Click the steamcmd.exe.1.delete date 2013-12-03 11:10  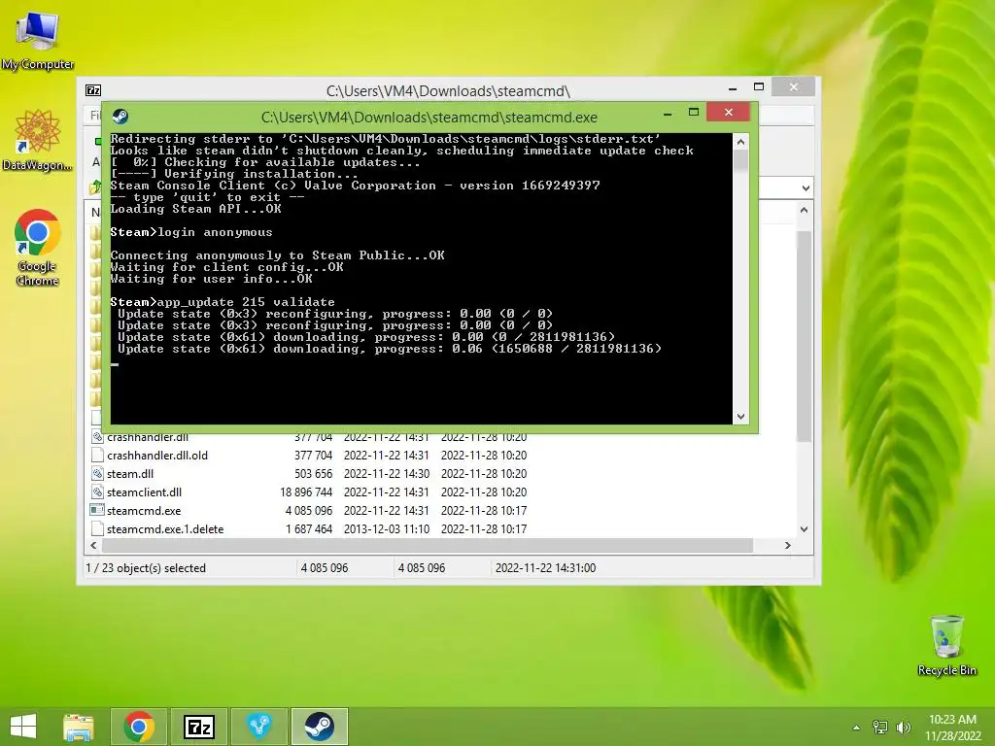pos(387,529)
